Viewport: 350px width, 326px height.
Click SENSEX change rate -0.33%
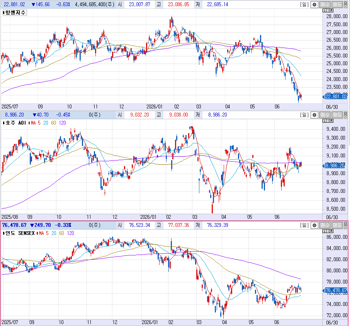click(63, 225)
